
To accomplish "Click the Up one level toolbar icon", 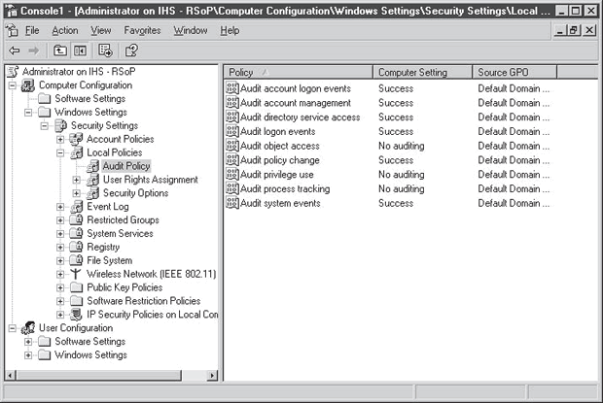I will pyautogui.click(x=60, y=50).
